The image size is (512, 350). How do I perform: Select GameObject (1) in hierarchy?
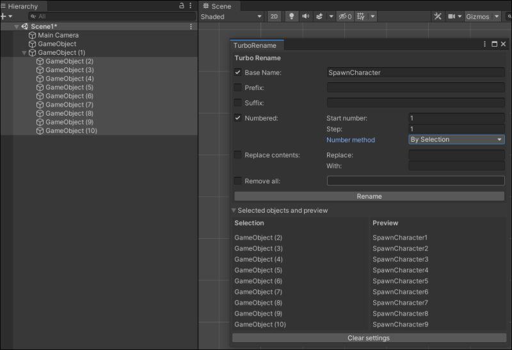[61, 52]
